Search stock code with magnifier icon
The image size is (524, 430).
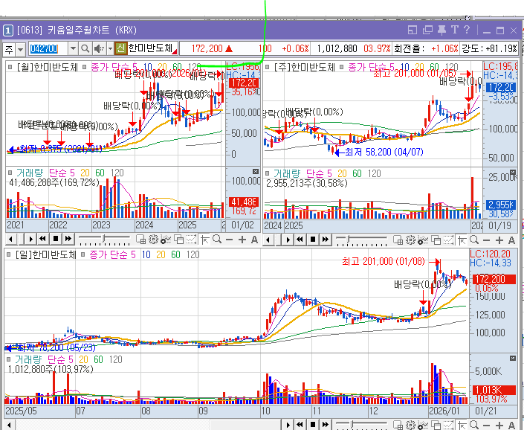[85, 49]
